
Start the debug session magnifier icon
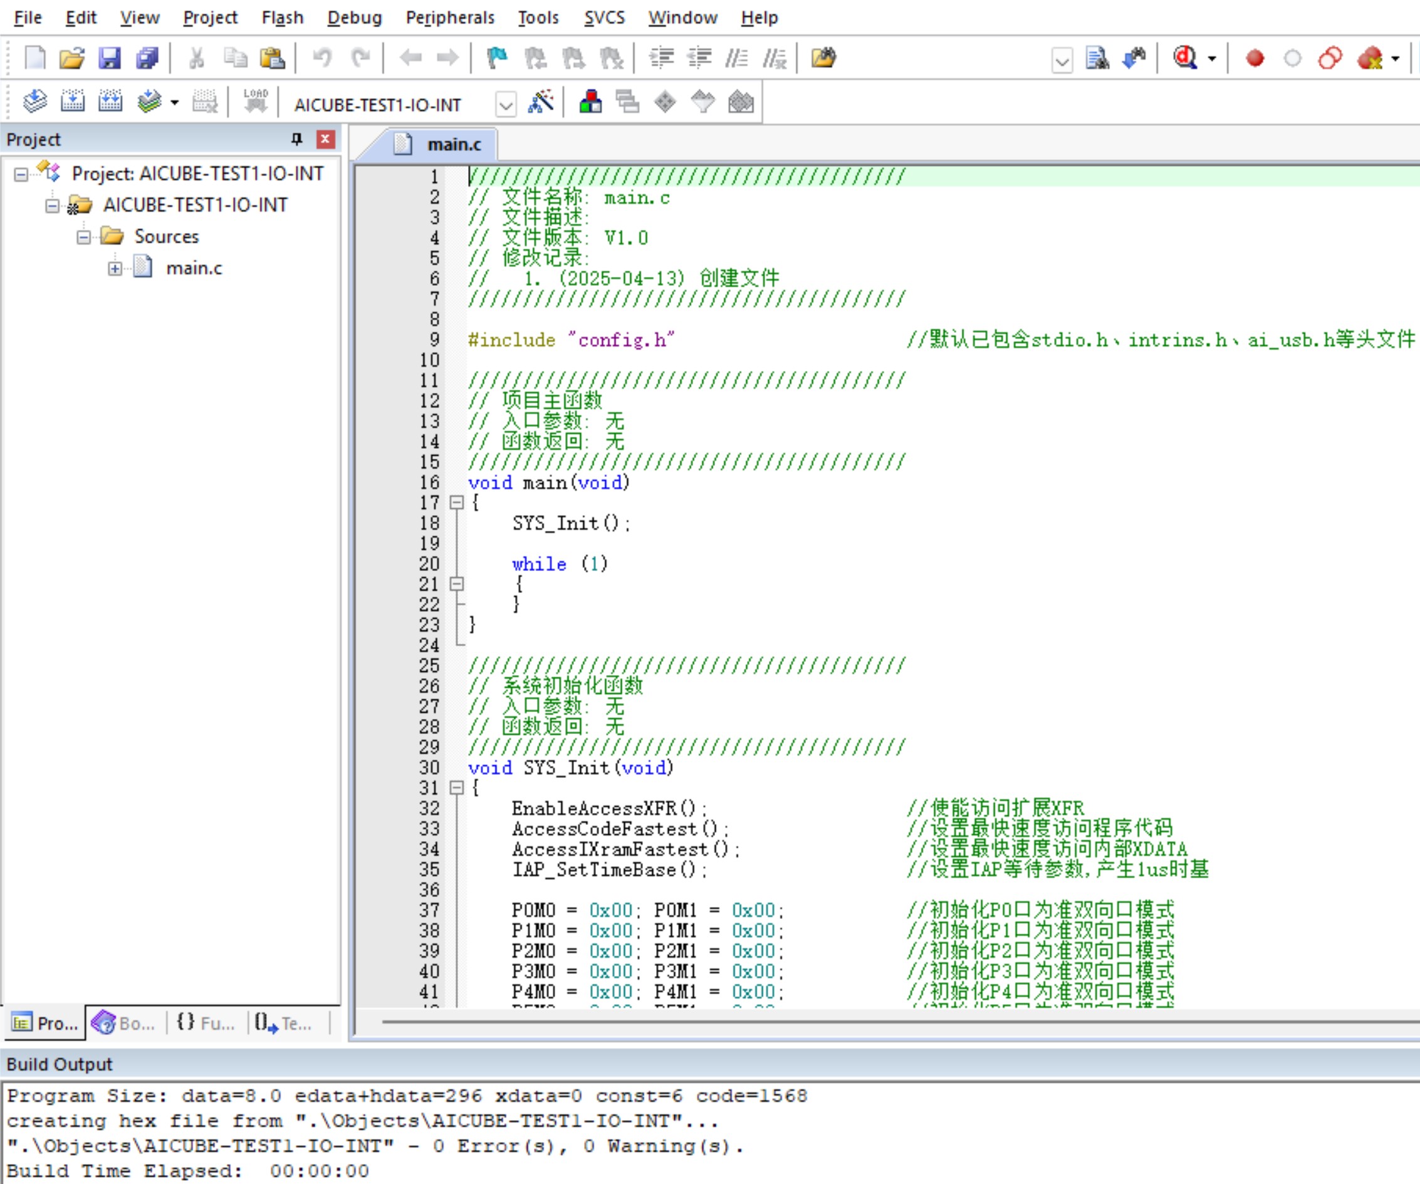coord(1186,58)
